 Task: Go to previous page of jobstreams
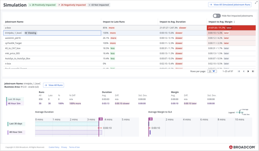[243, 71]
